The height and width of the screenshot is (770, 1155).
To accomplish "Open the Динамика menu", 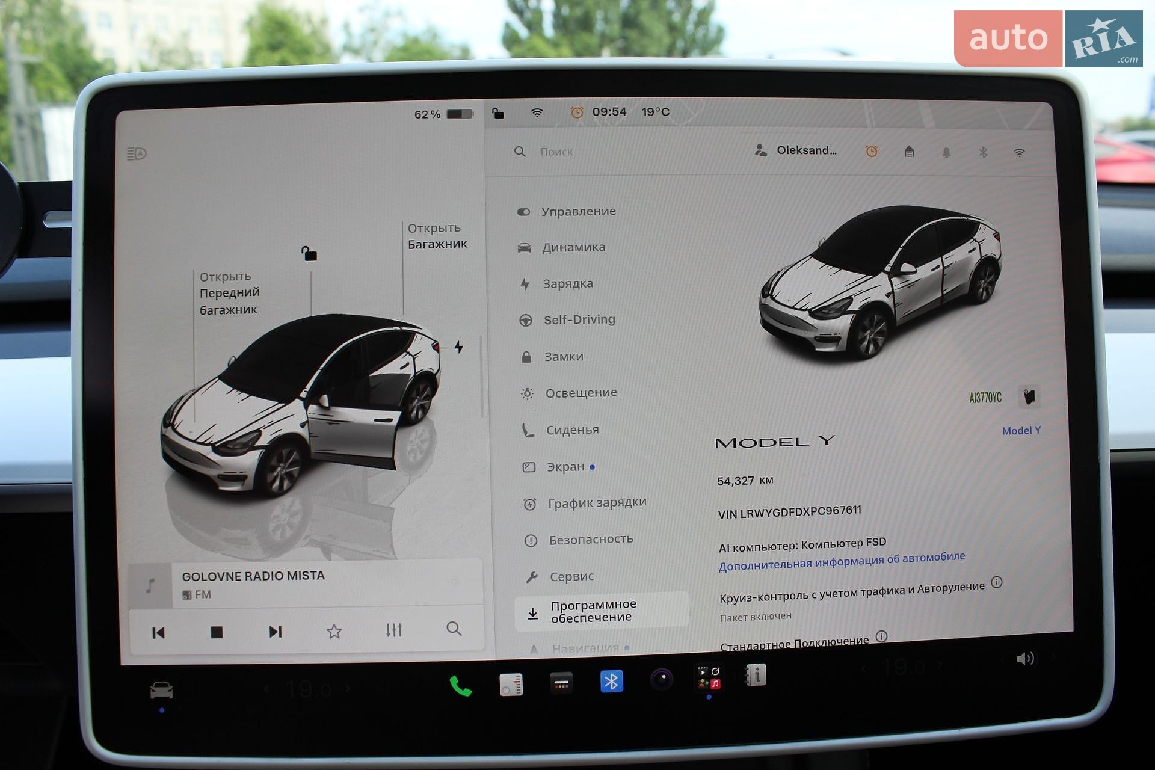I will coord(562,247).
